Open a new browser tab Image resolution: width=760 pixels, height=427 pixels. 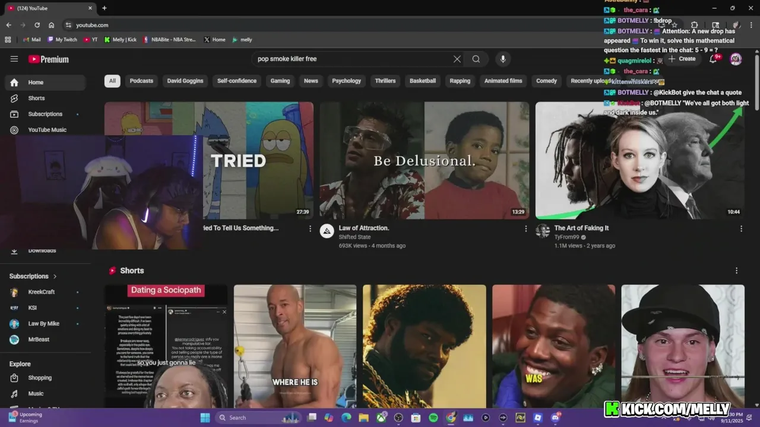[104, 8]
